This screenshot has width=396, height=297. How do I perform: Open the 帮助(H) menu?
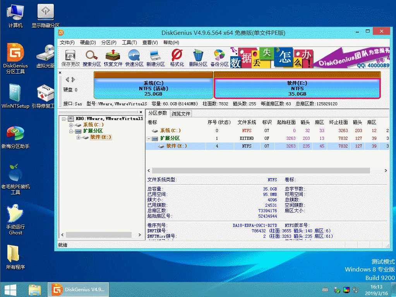coord(171,43)
